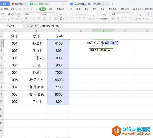Click the formula bar input with =STDEVPA(C2:C10)

pyautogui.click(x=96, y=26)
